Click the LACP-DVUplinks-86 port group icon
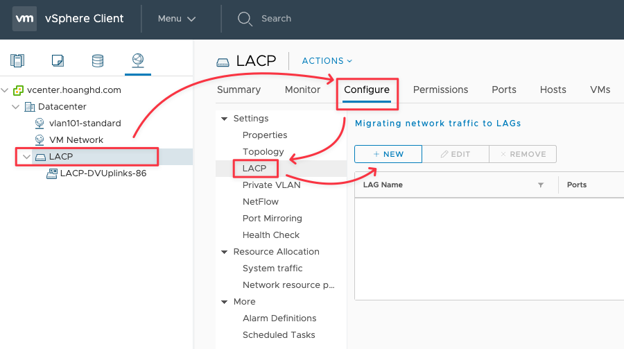Image resolution: width=624 pixels, height=349 pixels. tap(52, 173)
